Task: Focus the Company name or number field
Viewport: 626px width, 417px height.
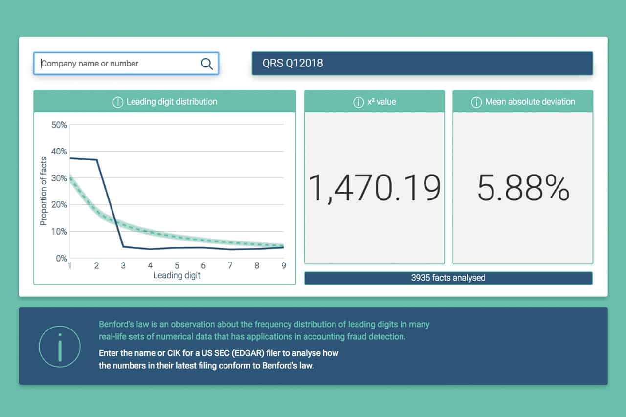Action: 126,64
